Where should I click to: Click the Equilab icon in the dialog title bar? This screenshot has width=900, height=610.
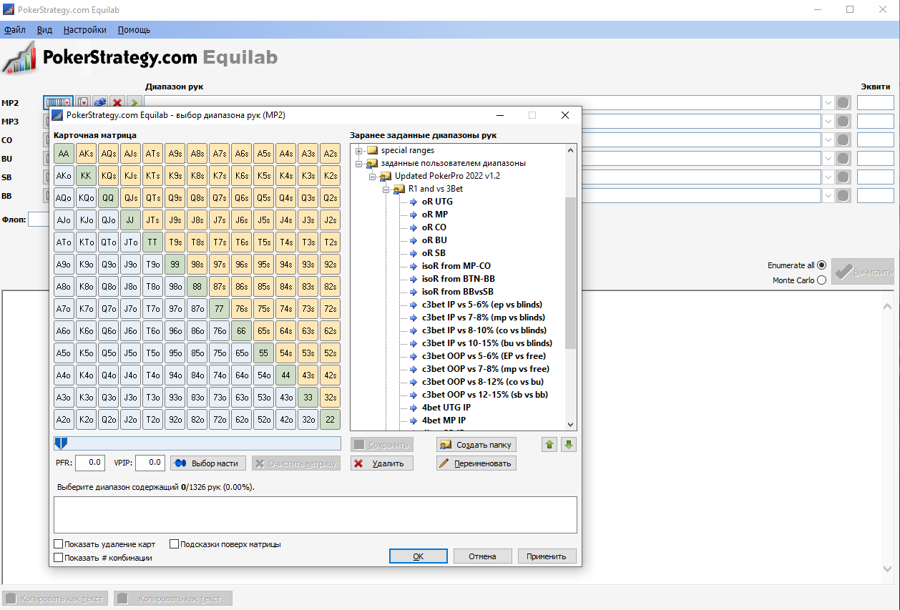(x=58, y=115)
